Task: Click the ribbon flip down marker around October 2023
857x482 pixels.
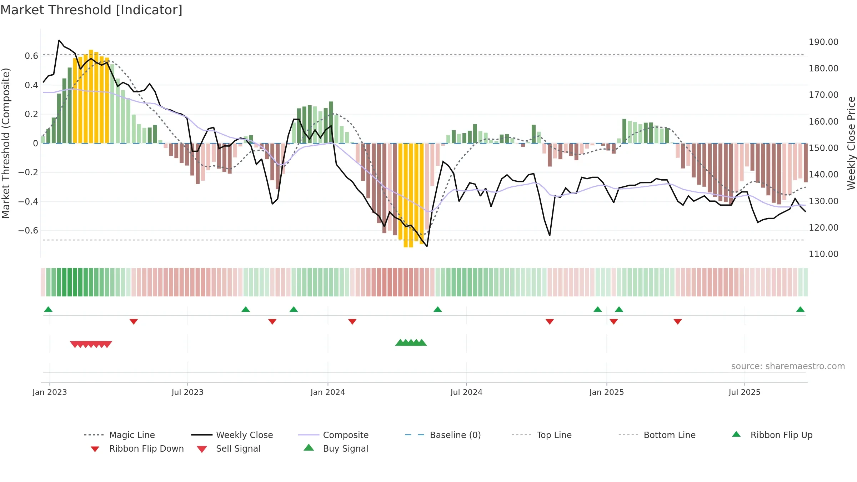Action: click(x=272, y=322)
